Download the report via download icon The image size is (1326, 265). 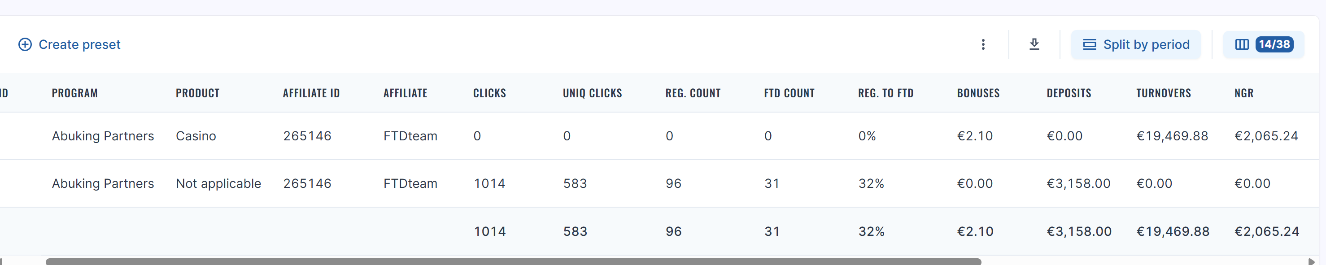click(1034, 45)
